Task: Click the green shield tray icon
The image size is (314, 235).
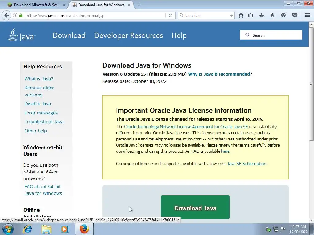Action: [x=268, y=229]
